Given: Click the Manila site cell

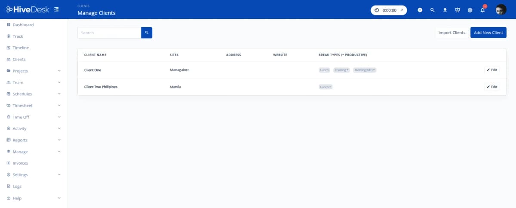Looking at the screenshot, I should pos(175,87).
